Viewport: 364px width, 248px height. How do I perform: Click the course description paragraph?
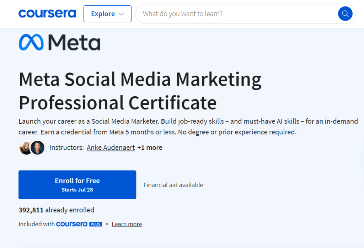[x=188, y=126]
